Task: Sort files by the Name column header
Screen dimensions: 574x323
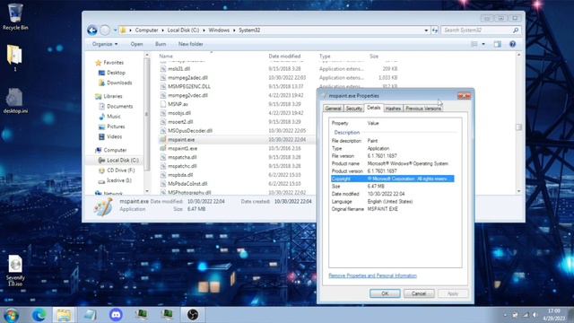Action: click(x=165, y=56)
